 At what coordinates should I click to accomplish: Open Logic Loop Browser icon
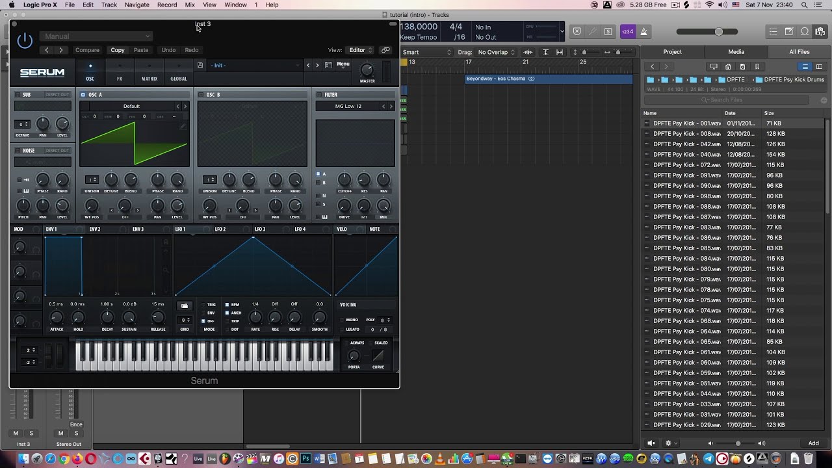coord(805,31)
